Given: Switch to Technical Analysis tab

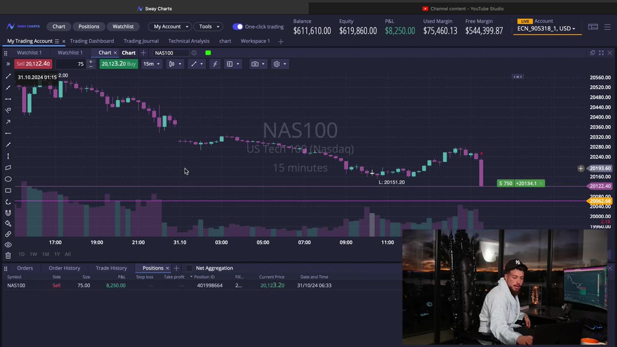Looking at the screenshot, I should tap(188, 41).
